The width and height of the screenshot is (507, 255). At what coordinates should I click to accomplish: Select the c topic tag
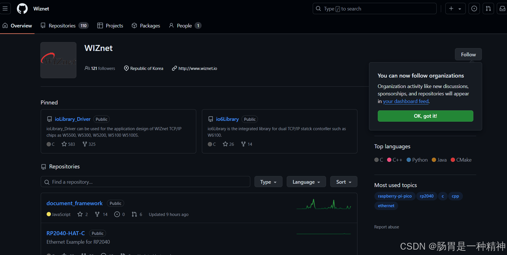[x=443, y=196]
